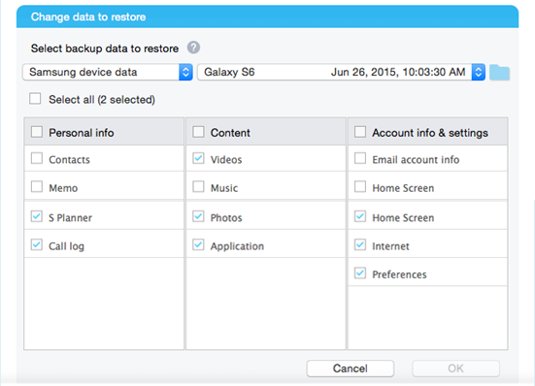The width and height of the screenshot is (535, 386).
Task: Click the 'Internet' label text
Action: click(x=390, y=246)
